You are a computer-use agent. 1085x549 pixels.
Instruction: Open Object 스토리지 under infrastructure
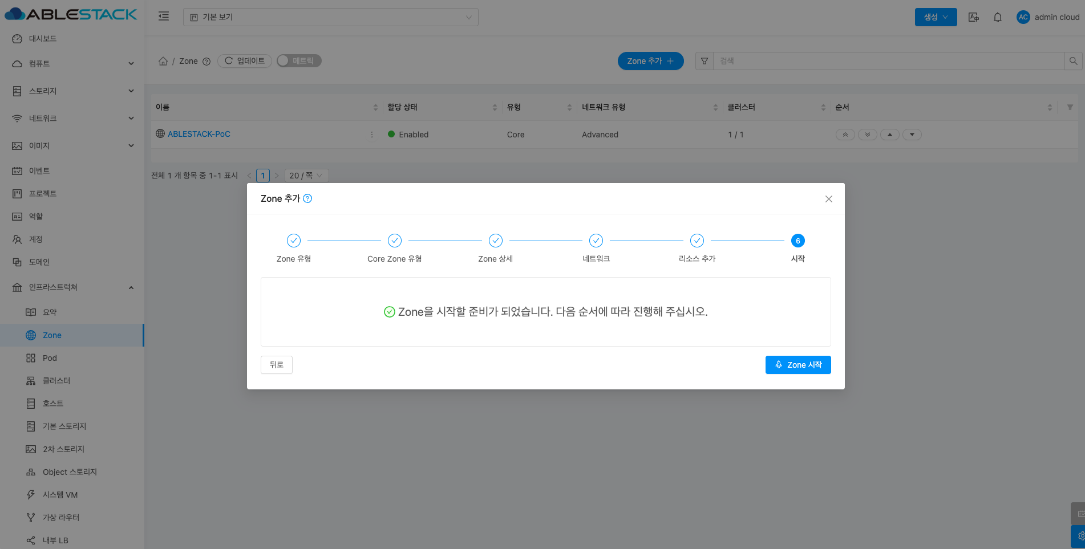pyautogui.click(x=72, y=472)
